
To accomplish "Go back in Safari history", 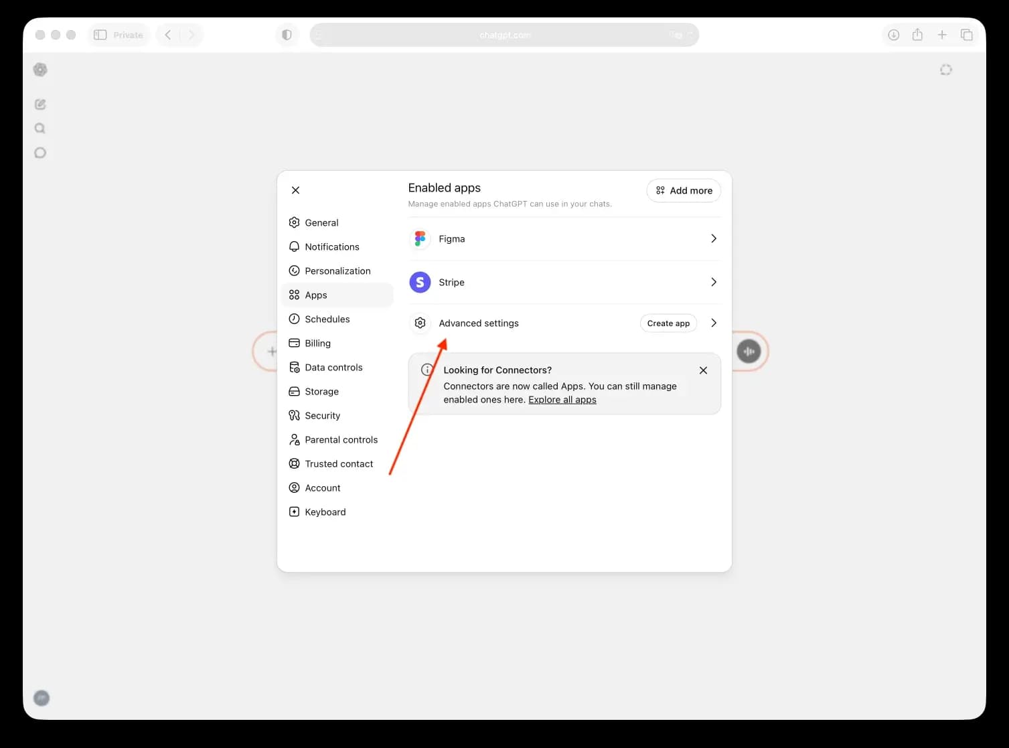I will [168, 35].
